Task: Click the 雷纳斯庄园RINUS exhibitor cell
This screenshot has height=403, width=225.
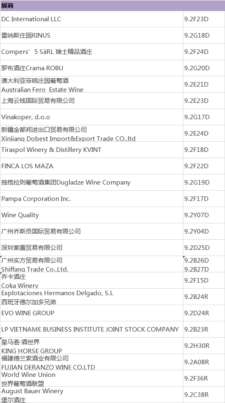Action: coord(92,35)
